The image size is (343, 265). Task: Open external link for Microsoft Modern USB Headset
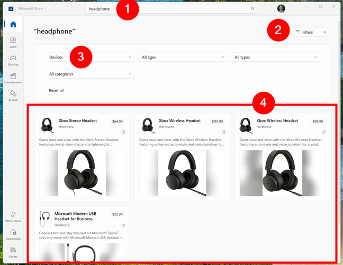123,225
